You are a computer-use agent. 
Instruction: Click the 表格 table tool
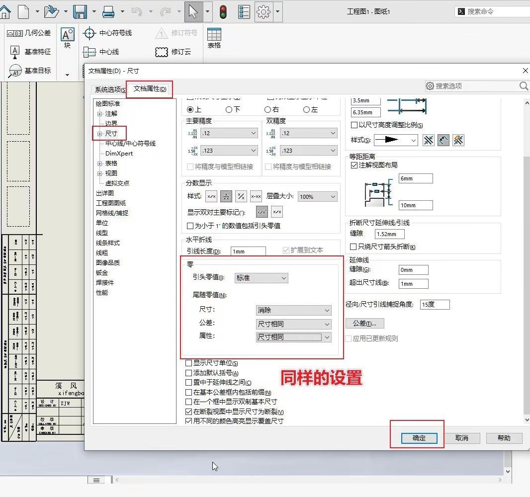pos(214,38)
